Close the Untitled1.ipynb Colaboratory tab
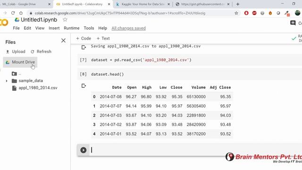Screen dimensions: 302x170 click(109, 4)
